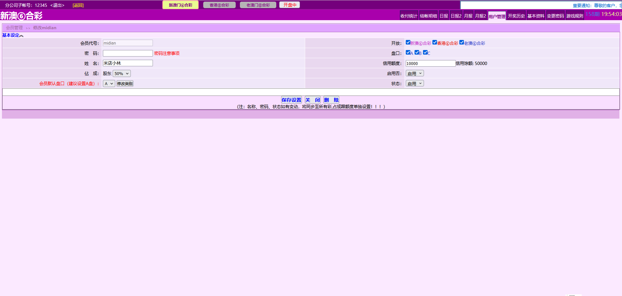Click the 158期 period label
Viewport: 622px width, 296px height.
(592, 14)
